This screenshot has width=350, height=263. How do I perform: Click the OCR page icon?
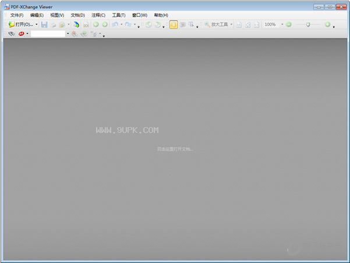pyautogui.click(x=86, y=24)
